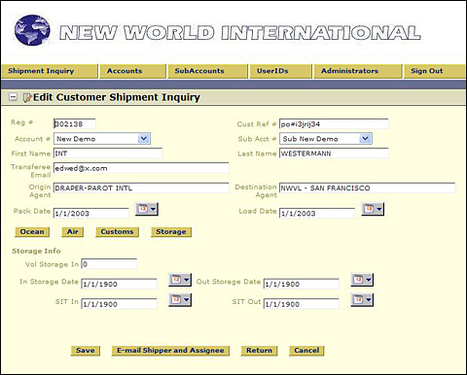The image size is (467, 375).
Task: Show the Ocean info section
Action: click(32, 232)
